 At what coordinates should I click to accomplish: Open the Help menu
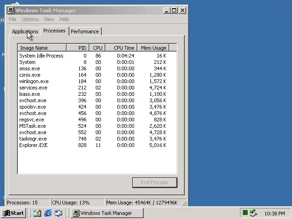pyautogui.click(x=64, y=19)
